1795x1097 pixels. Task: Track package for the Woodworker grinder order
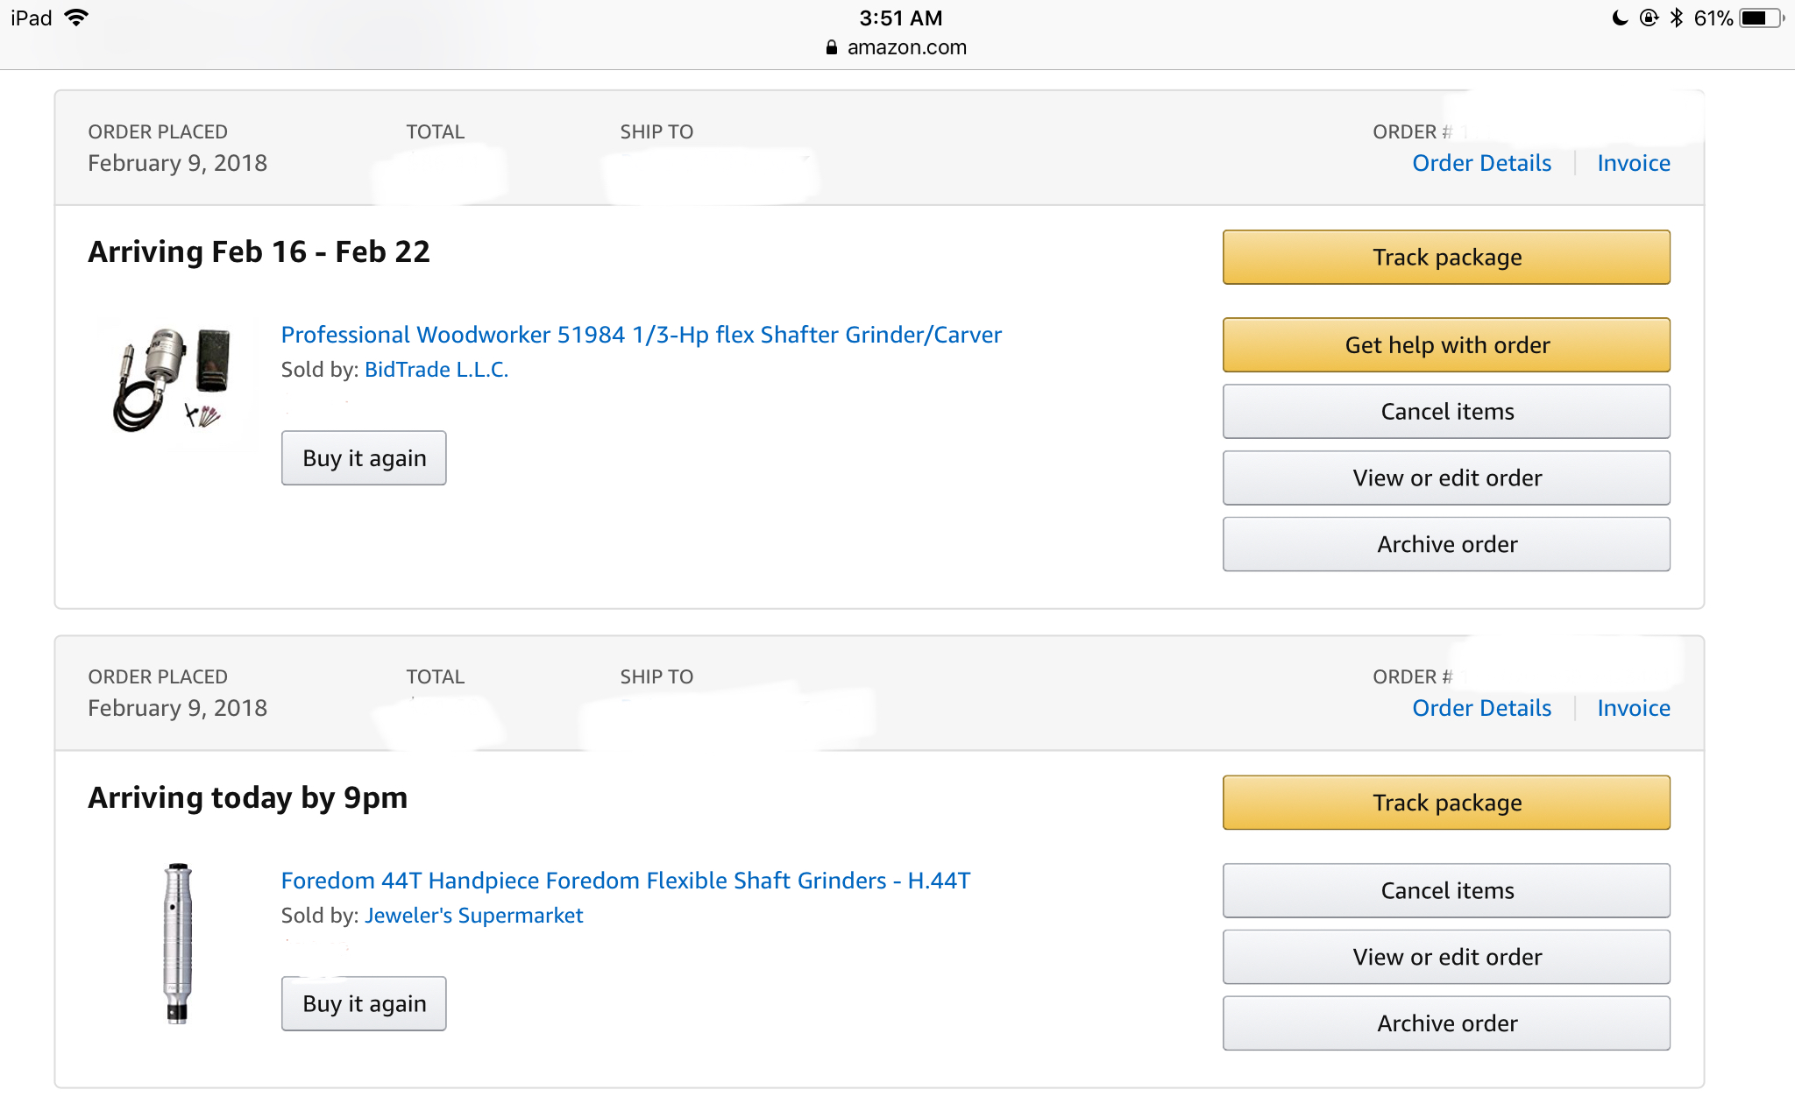[1446, 258]
